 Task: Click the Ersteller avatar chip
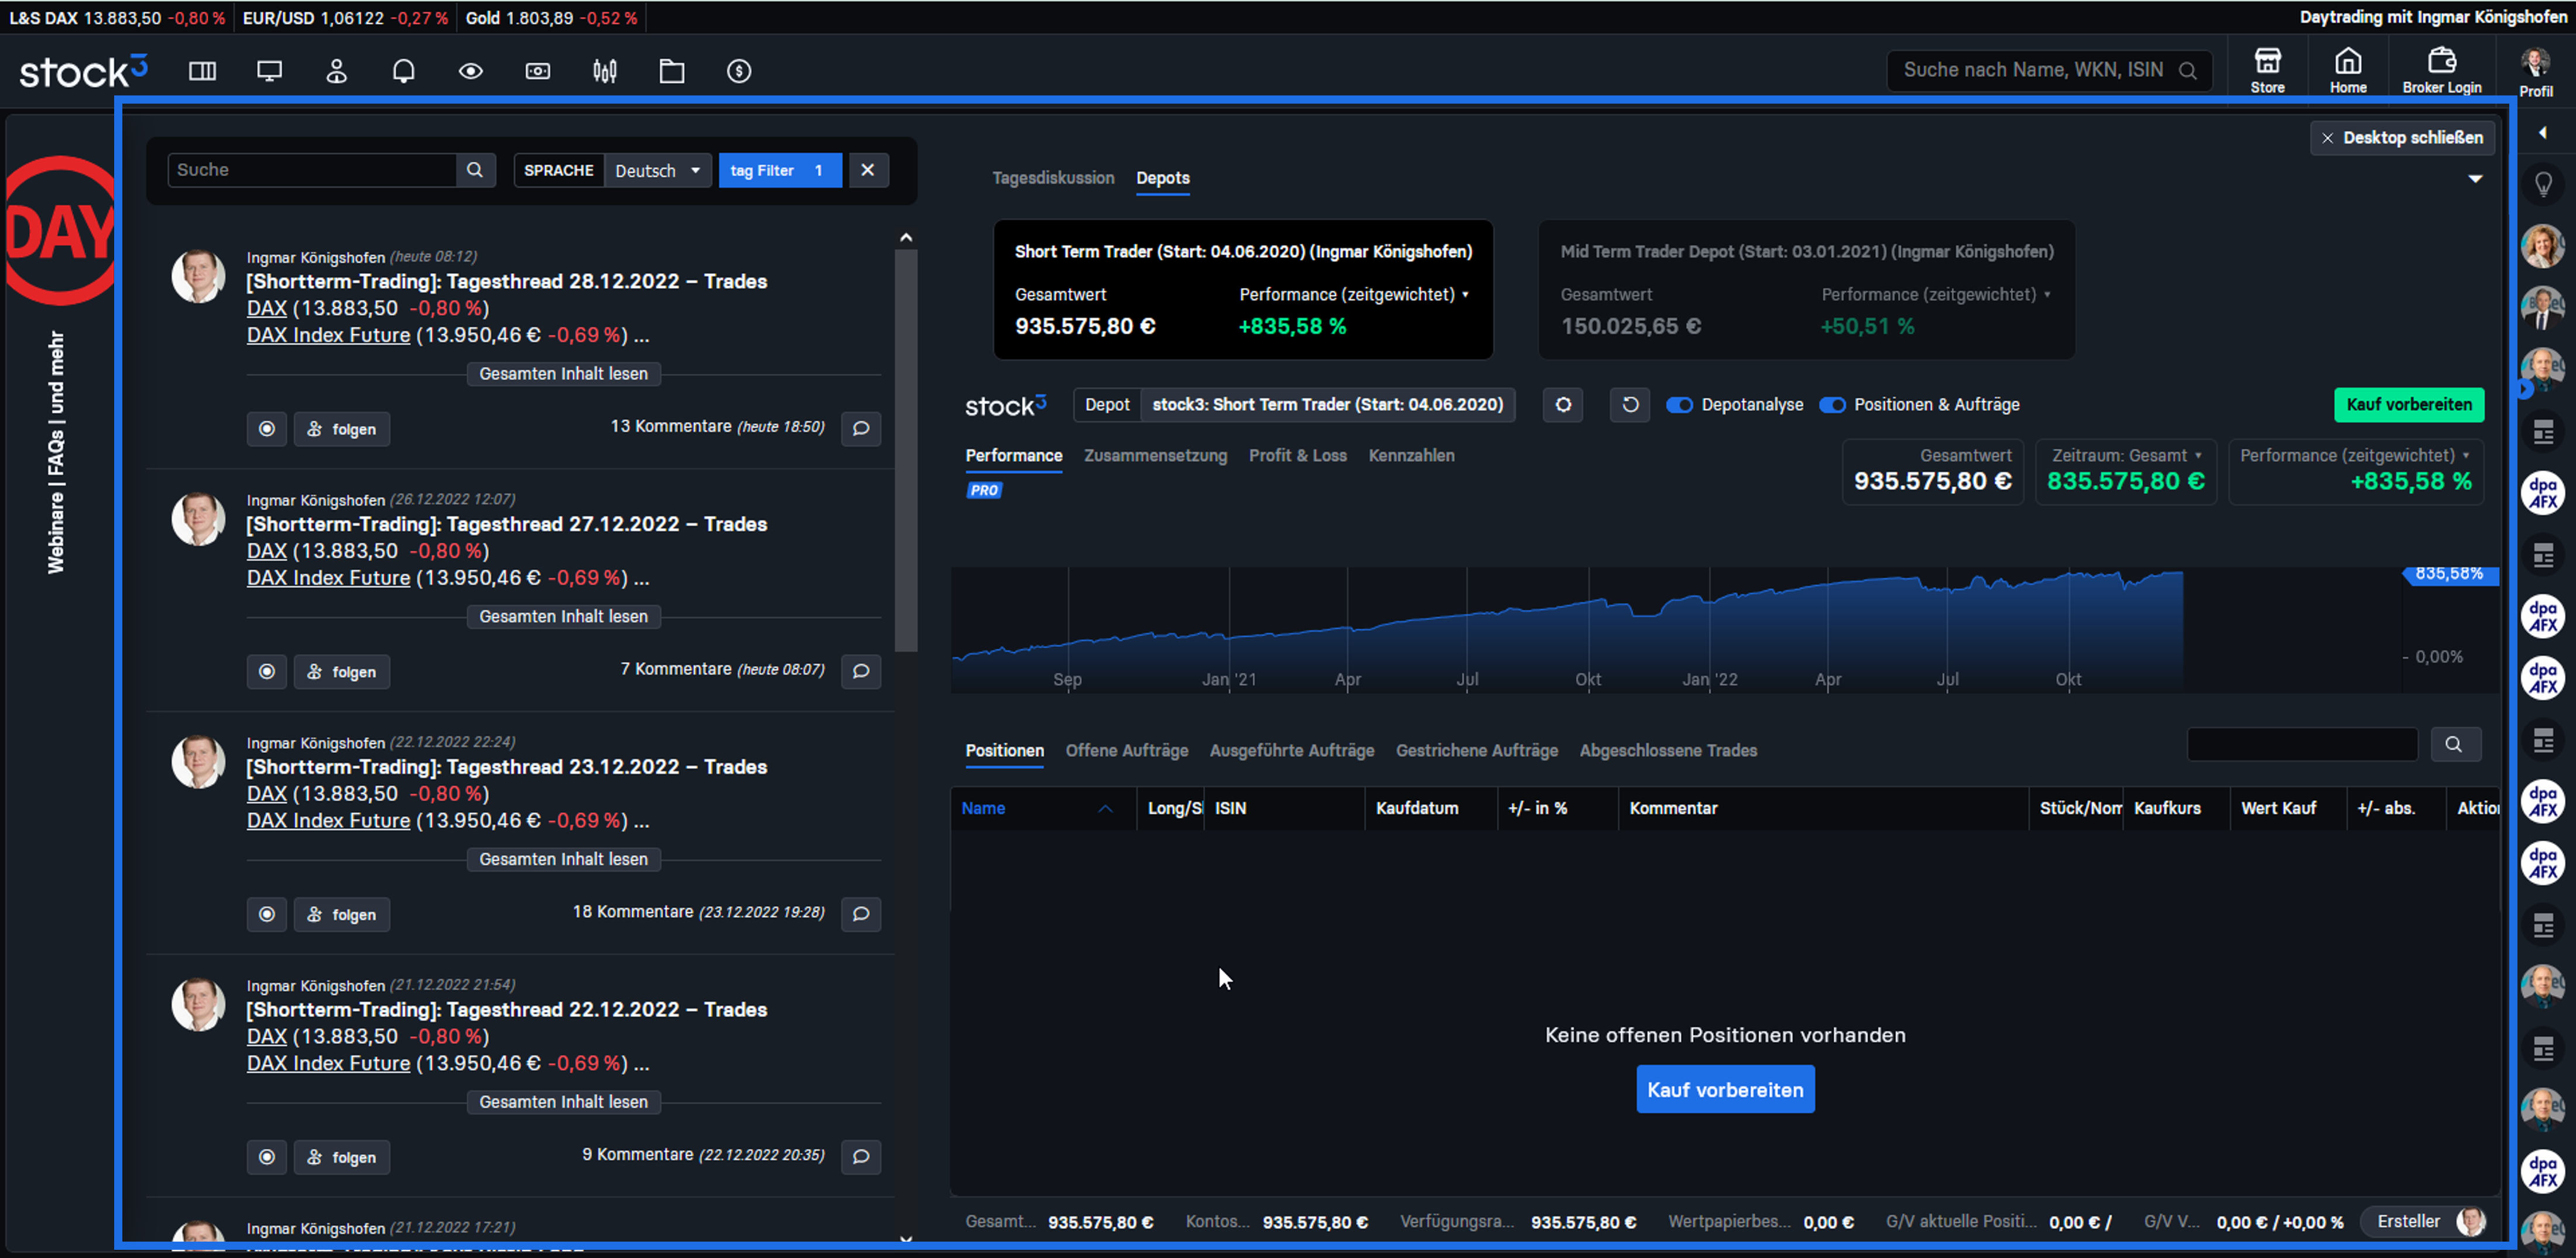2424,1222
